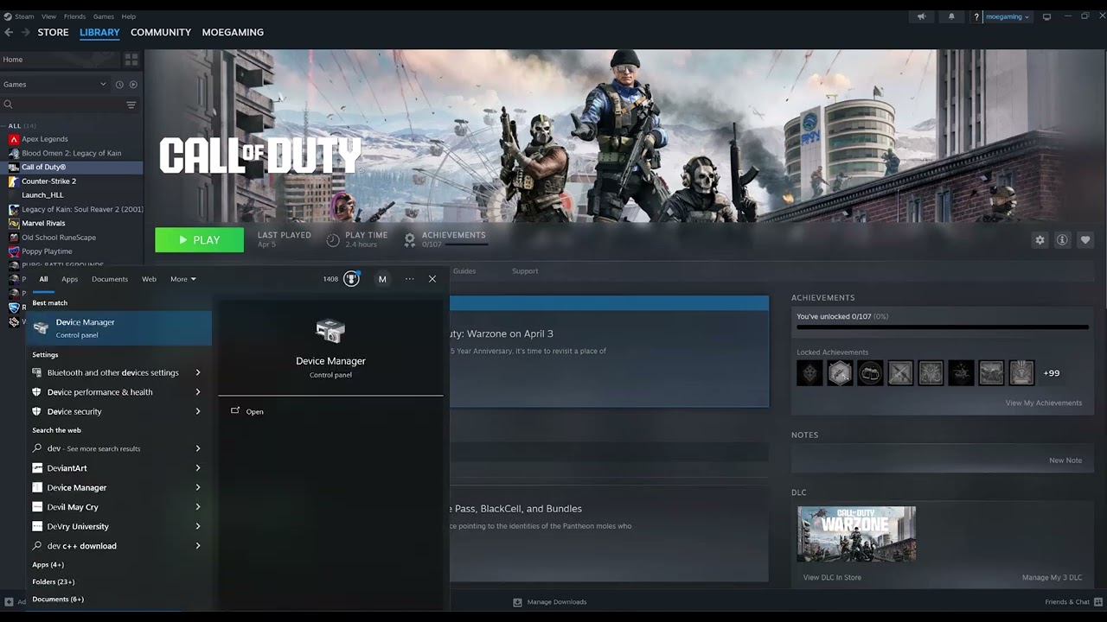
Task: Open the moegaming account dropdown
Action: coord(1008,16)
